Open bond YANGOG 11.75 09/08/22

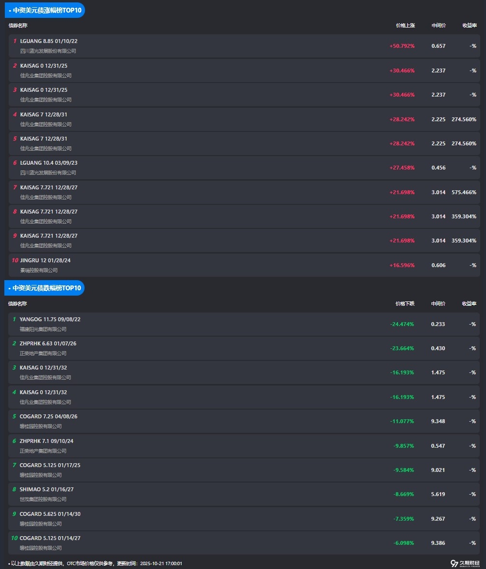pyautogui.click(x=50, y=319)
